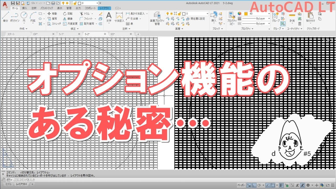Click the 回転 (Rotate) tool
The image size is (336, 189).
(x=68, y=14)
